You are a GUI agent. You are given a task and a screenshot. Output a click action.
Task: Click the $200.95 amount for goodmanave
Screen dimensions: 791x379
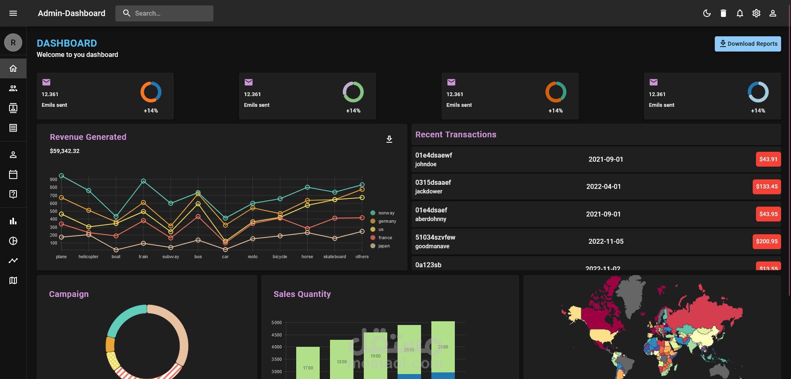pyautogui.click(x=767, y=241)
